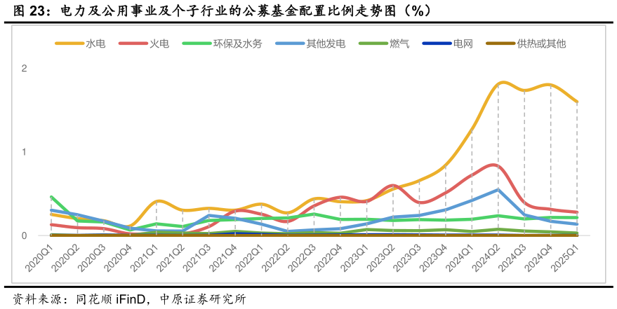Click 水电 line peak at 2024Q2
The width and height of the screenshot is (617, 309).
coord(498,83)
